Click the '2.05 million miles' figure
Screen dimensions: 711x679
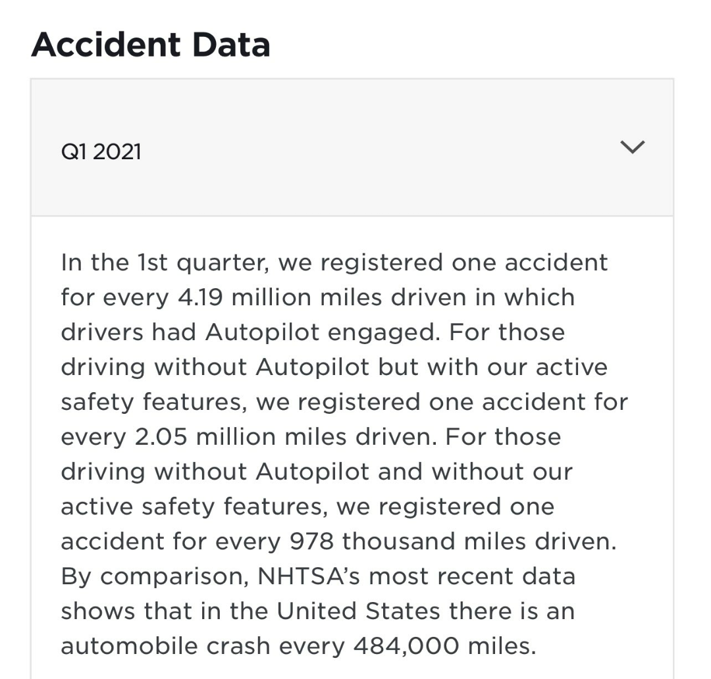(242, 437)
